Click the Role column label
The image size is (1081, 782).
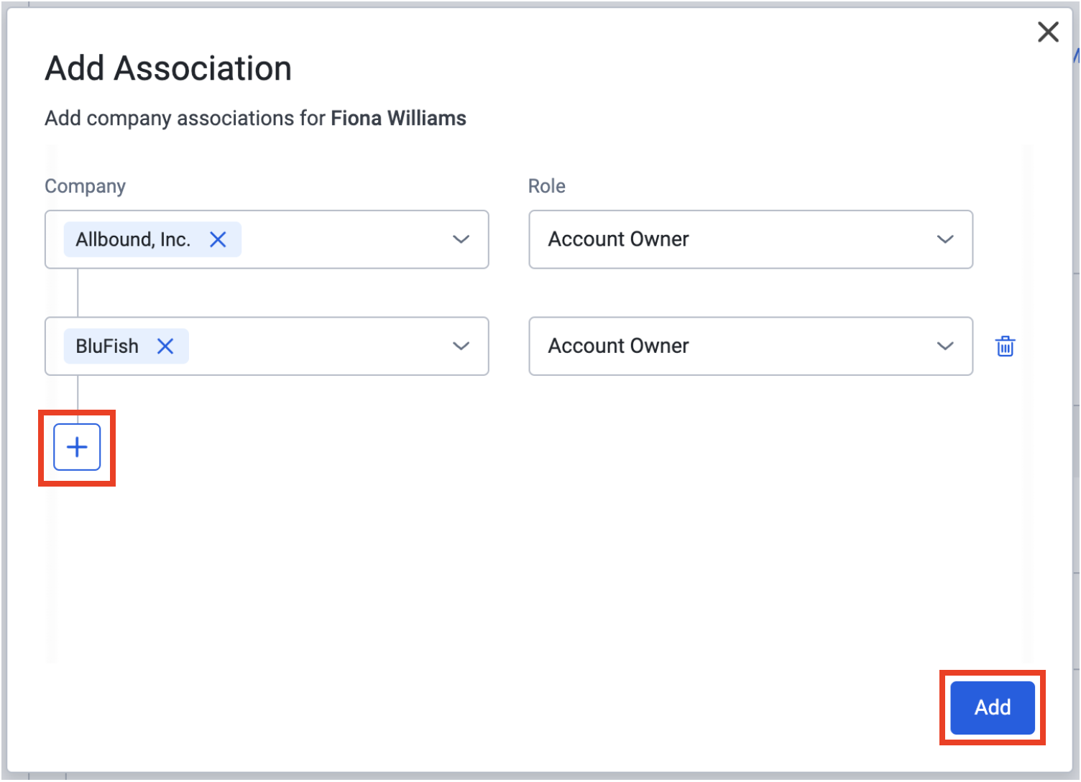546,186
